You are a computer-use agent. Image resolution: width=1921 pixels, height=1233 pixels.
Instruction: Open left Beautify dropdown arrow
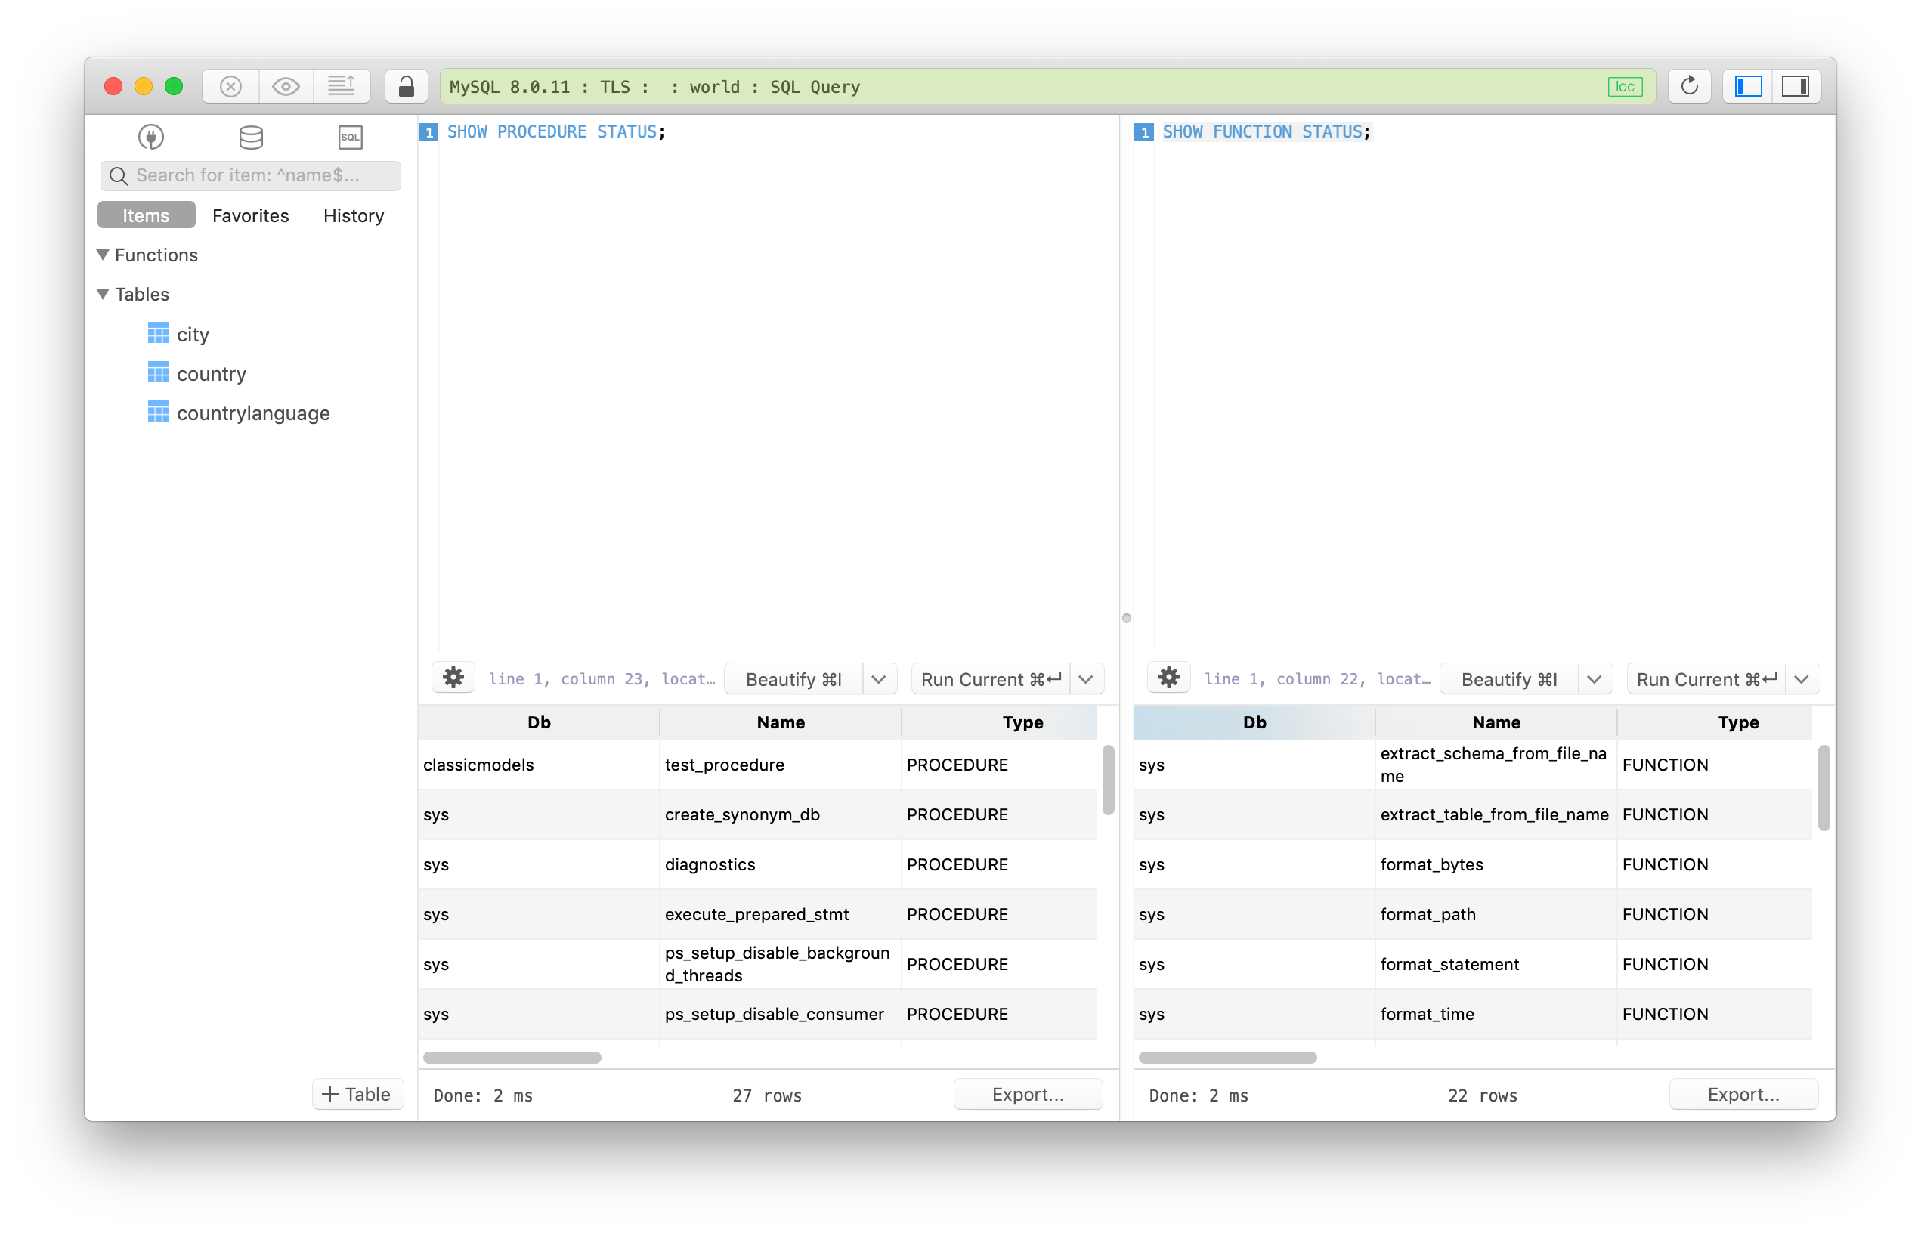(880, 678)
